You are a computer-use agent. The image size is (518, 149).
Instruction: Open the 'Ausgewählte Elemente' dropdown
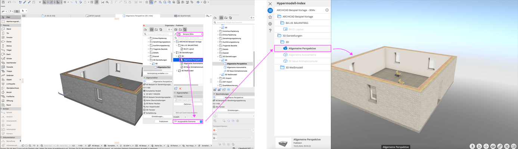pyautogui.click(x=188, y=121)
